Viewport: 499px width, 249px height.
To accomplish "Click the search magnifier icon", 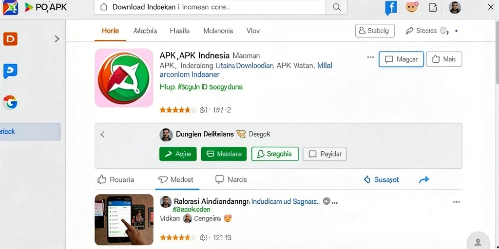I will (337, 7).
